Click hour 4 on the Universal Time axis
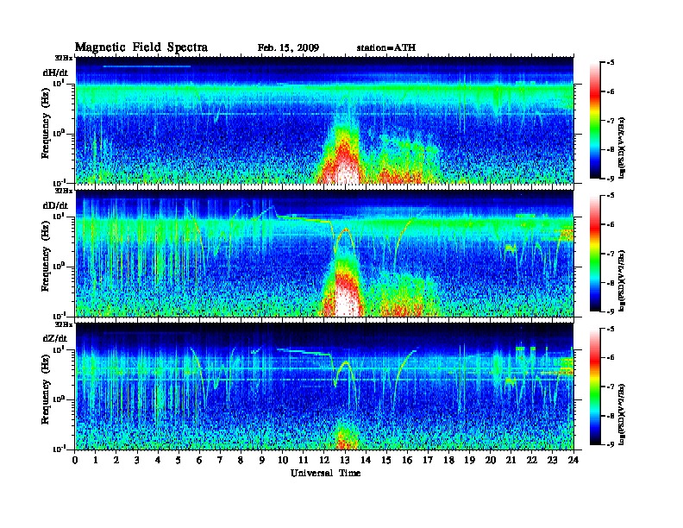 [x=158, y=461]
